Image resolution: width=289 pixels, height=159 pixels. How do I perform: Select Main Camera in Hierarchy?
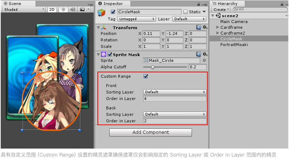coord(234,22)
